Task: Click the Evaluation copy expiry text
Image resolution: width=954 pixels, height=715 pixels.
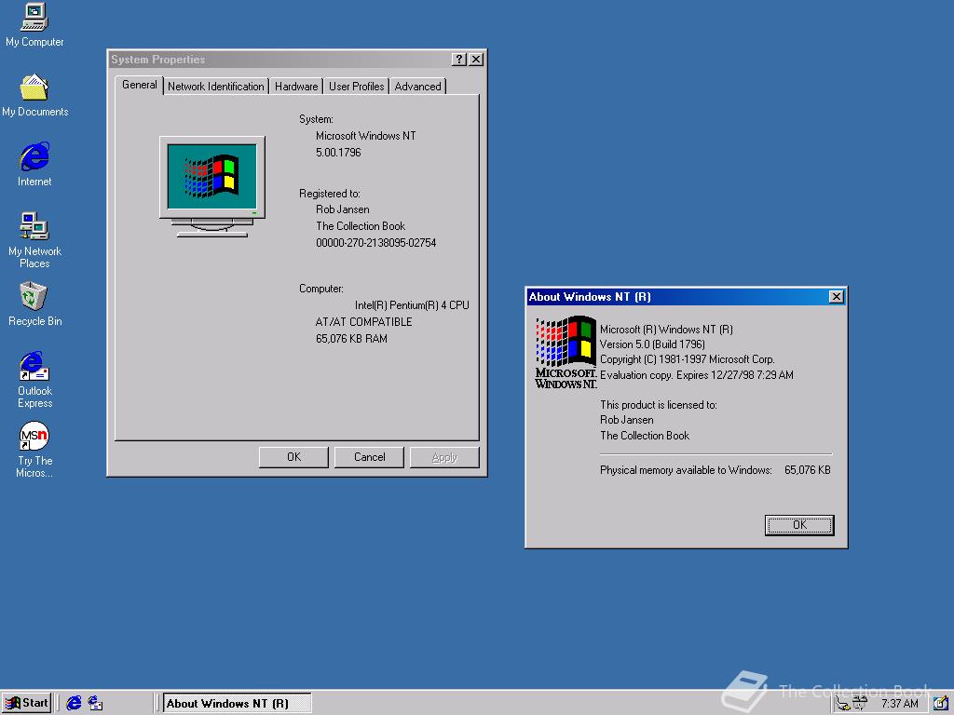Action: (x=697, y=375)
